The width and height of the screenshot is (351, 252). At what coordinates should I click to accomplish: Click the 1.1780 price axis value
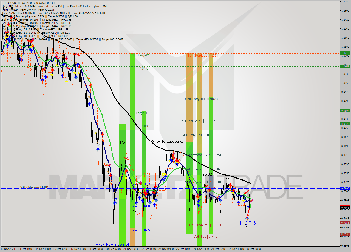click(x=345, y=2)
